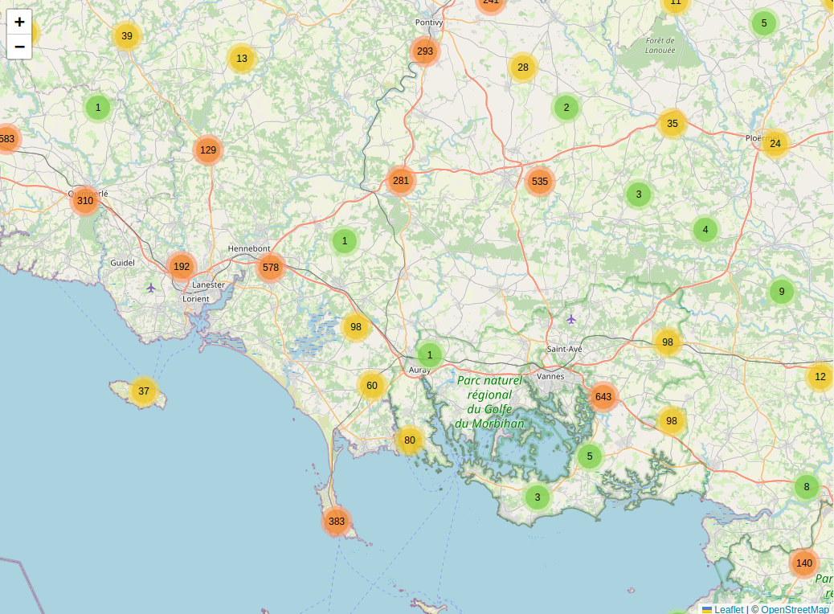
Task: Expand the cluster marker 293 near Pontivy
Action: pyautogui.click(x=425, y=51)
